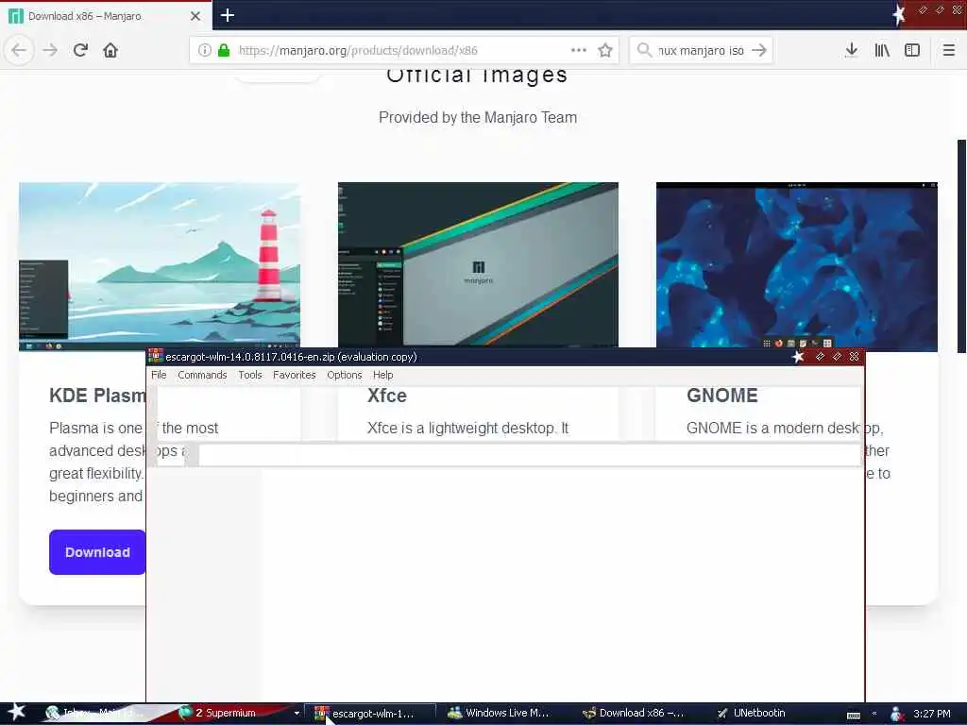
Task: Switch to UNetbootin taskbar button
Action: (751, 713)
